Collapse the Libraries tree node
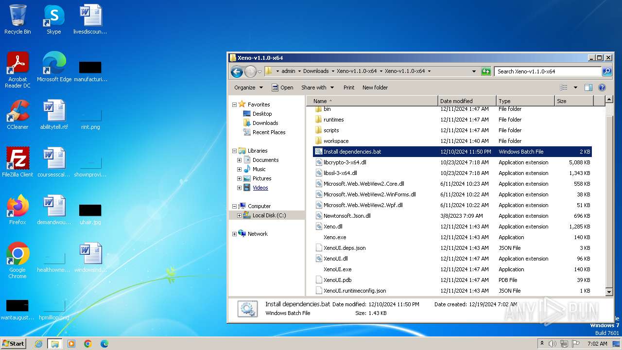The width and height of the screenshot is (622, 350). 234,151
